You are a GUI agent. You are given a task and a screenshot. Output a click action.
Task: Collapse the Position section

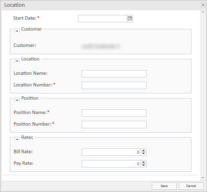[x=17, y=100]
